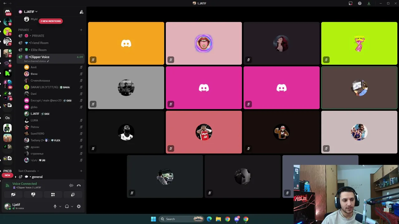Toggle microphone mute in user panel

(55, 206)
